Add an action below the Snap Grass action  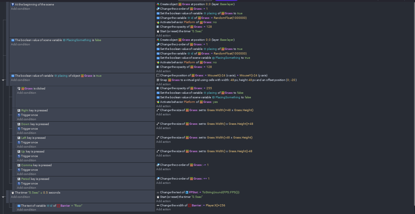click(x=163, y=84)
